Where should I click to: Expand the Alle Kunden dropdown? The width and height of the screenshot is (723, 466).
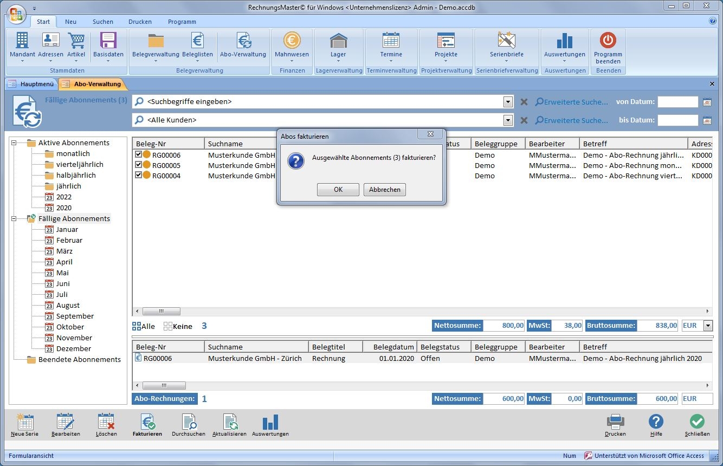(x=508, y=120)
